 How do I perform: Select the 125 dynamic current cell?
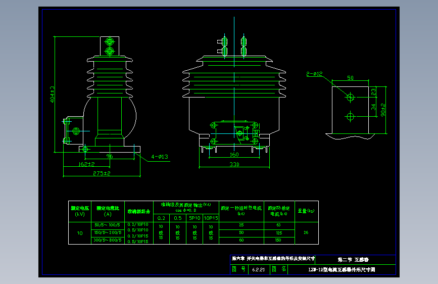pyautogui.click(x=279, y=233)
